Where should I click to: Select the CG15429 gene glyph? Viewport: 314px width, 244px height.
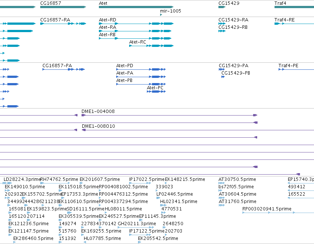pyautogui.click(x=222, y=7)
